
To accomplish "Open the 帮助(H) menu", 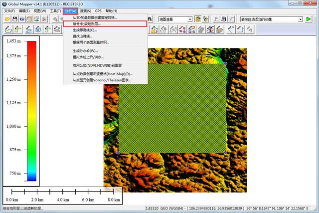I will coord(111,11).
